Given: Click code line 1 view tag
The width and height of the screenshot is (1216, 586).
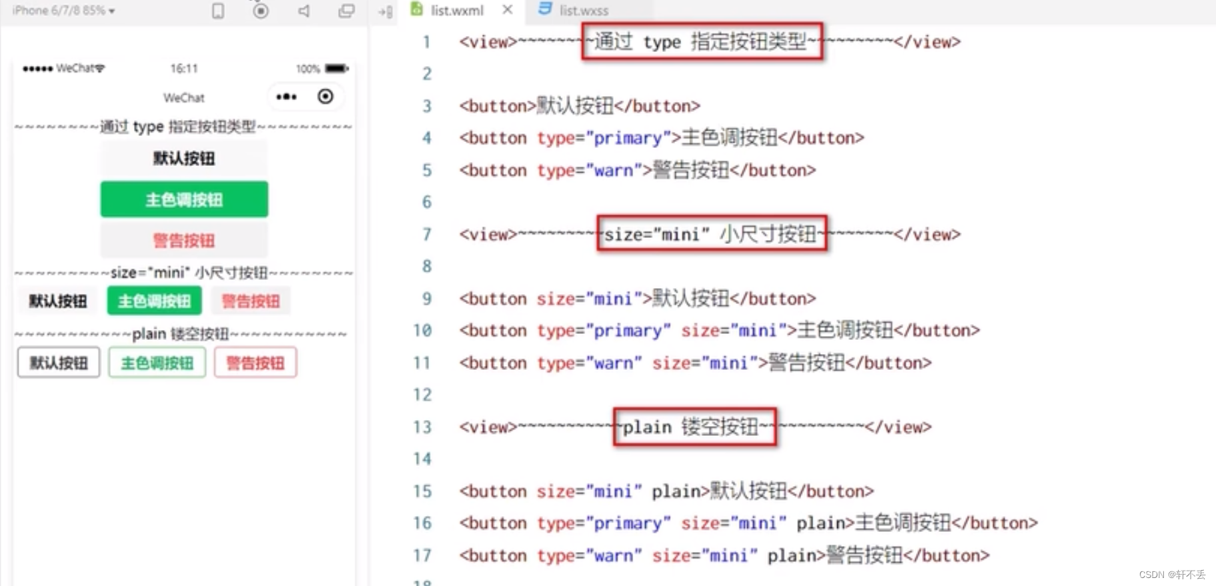Looking at the screenshot, I should tap(710, 41).
